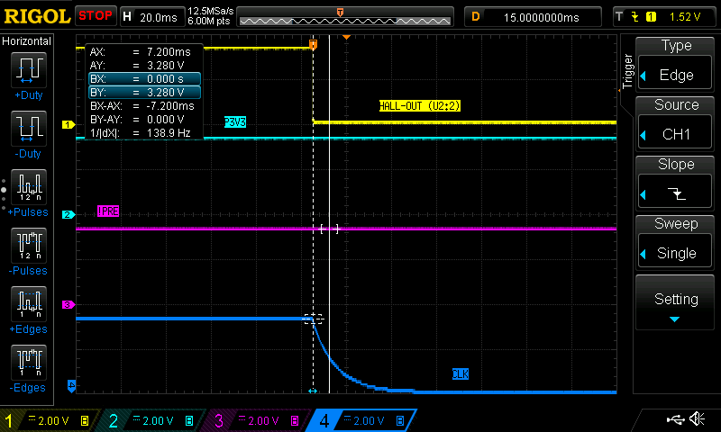This screenshot has width=721, height=432.
Task: Click the trigger falling-edge icon in status bar
Action: (635, 17)
